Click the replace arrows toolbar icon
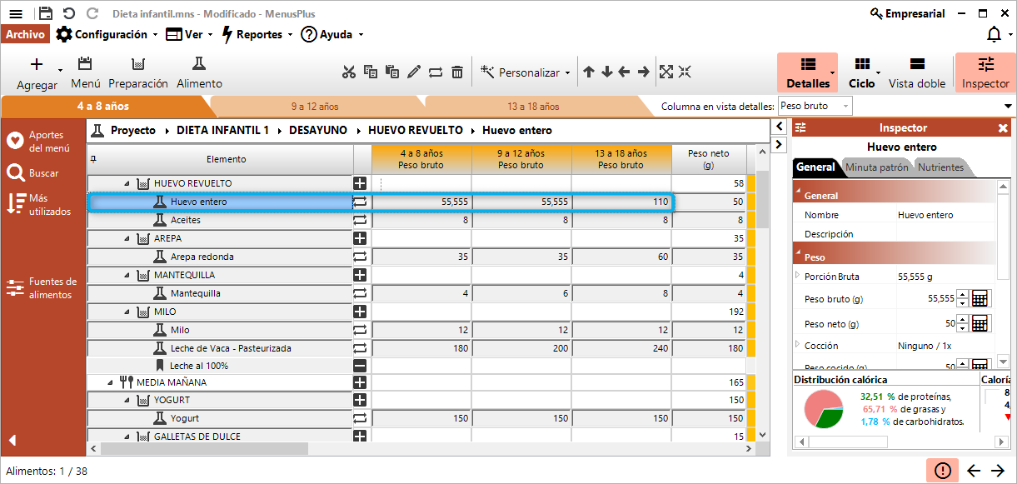This screenshot has width=1017, height=484. tap(436, 72)
